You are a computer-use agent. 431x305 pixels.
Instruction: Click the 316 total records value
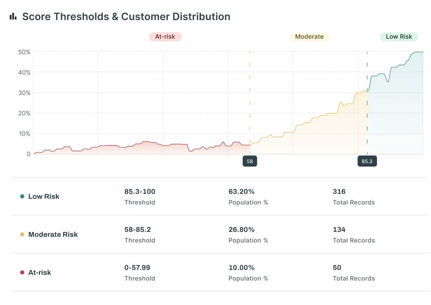coord(339,192)
